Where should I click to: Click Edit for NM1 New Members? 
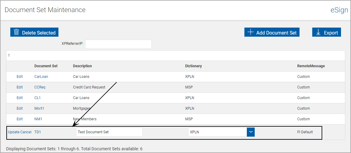click(x=20, y=119)
